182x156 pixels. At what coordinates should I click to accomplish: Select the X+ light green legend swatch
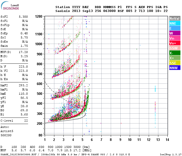pos(175,58)
